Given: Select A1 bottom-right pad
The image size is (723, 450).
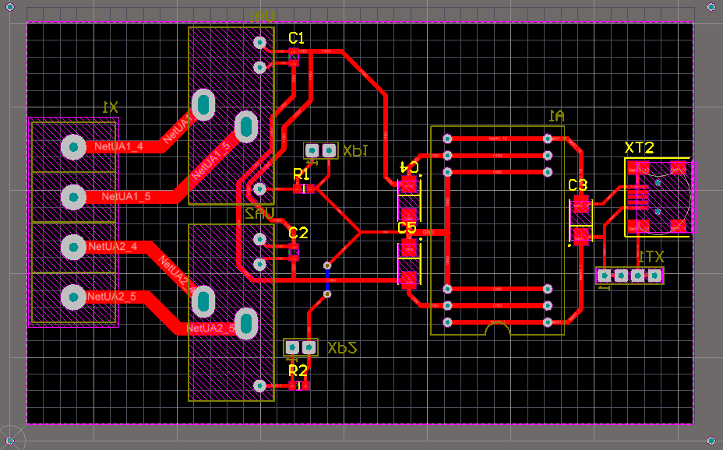Looking at the screenshot, I should [548, 322].
